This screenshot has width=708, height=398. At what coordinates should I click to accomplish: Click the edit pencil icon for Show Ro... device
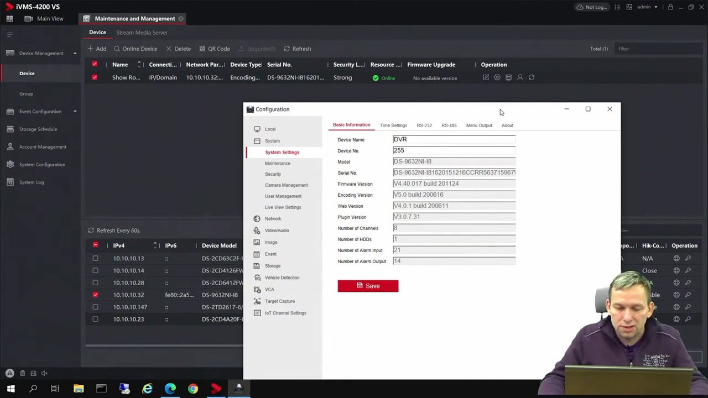486,78
